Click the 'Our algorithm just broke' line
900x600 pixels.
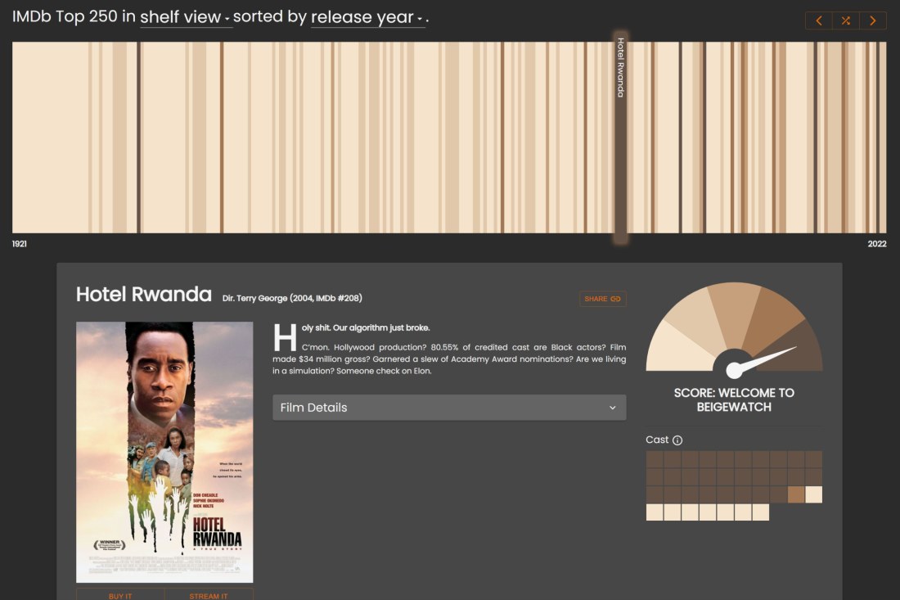pos(366,328)
